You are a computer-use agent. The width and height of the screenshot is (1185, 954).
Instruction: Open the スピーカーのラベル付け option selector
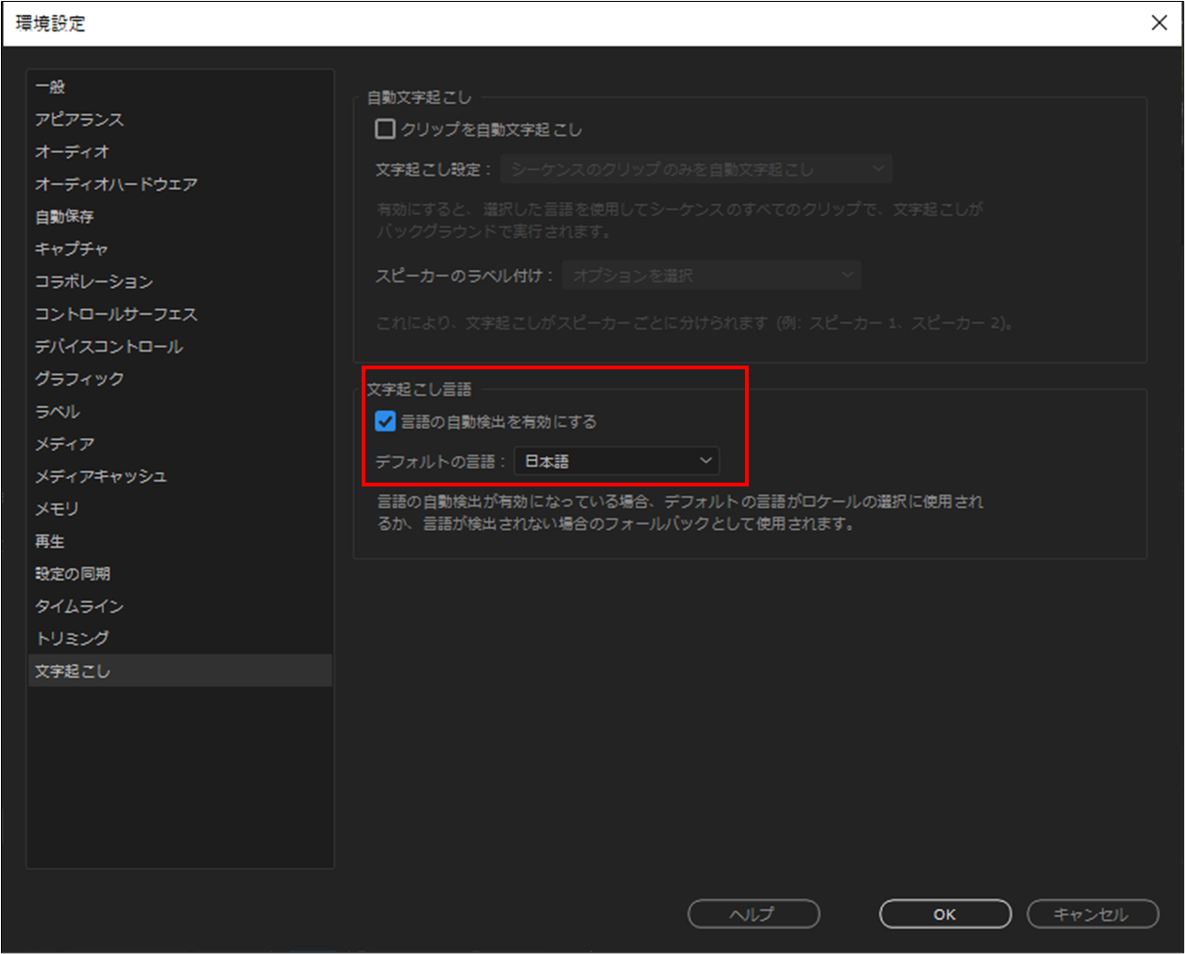(713, 275)
